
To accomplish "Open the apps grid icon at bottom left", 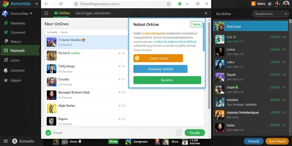I will pos(6,141).
